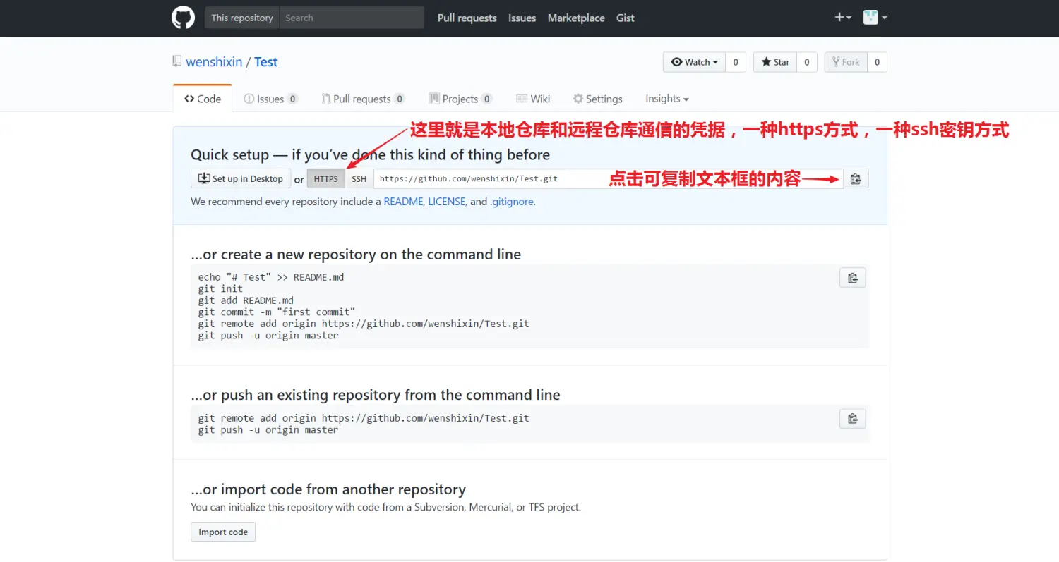Click the 'git add README.md' line
The width and height of the screenshot is (1059, 562).
pyautogui.click(x=246, y=300)
